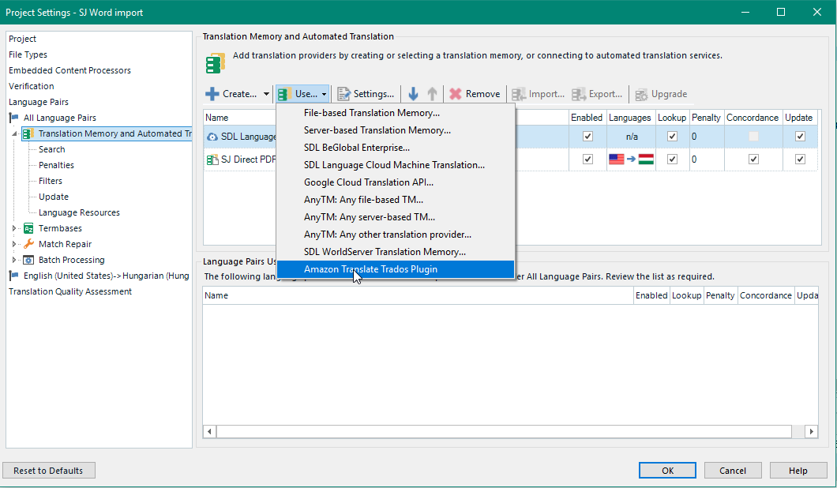Open the Create dropdown arrow

[x=266, y=94]
